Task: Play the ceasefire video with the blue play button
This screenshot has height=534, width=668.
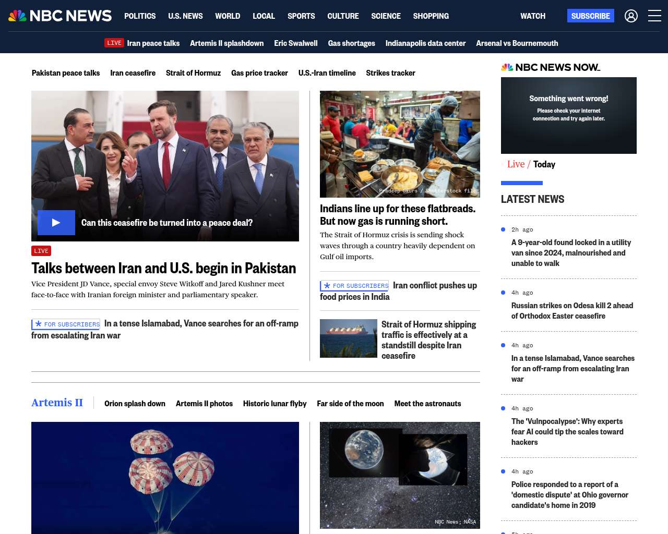Action: [56, 223]
